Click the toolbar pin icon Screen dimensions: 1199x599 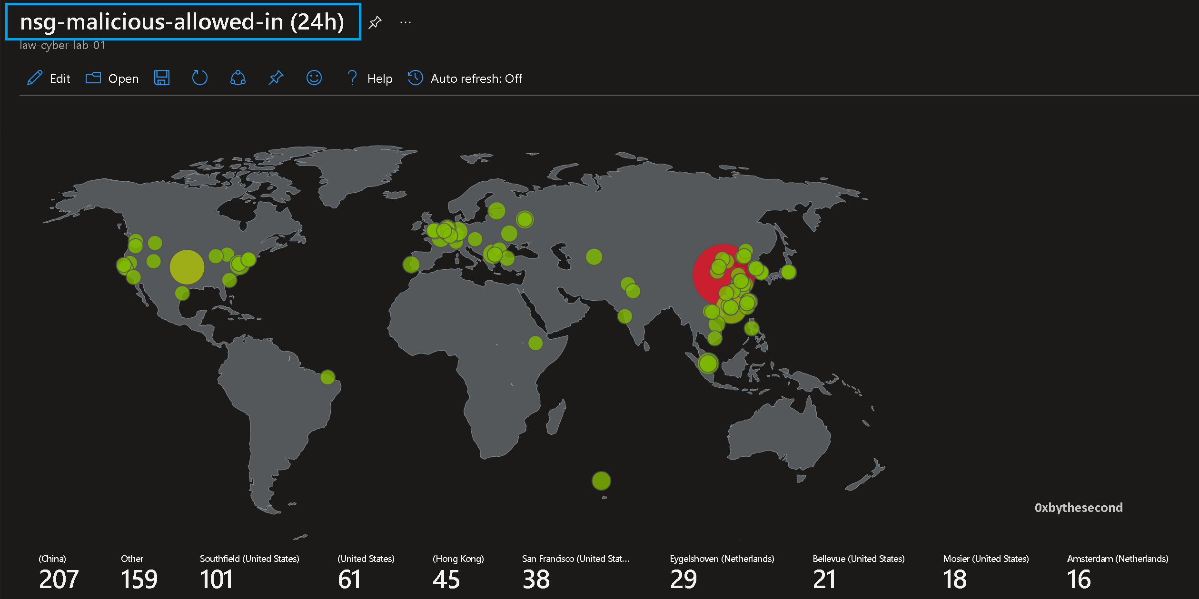point(276,78)
